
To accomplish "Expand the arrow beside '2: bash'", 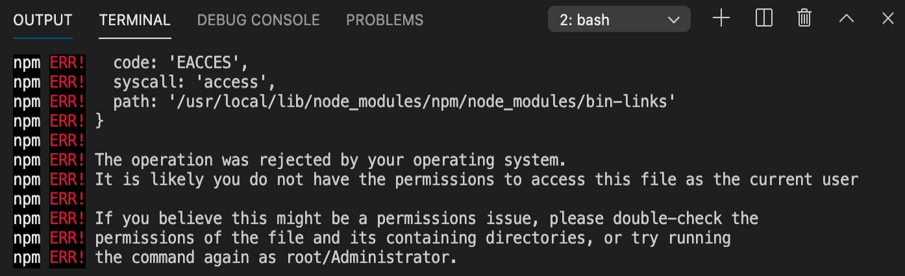I will [673, 20].
